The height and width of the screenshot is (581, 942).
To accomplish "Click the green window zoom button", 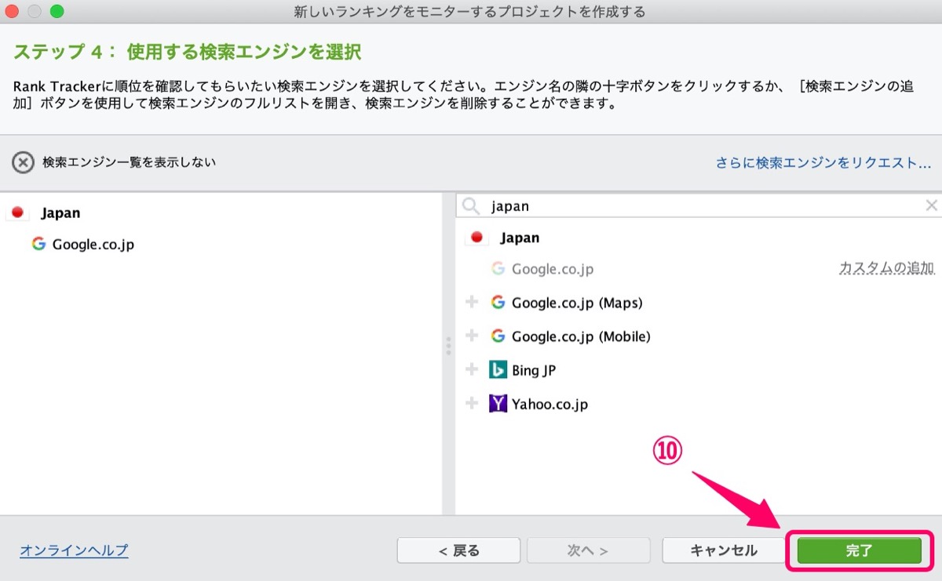I will [x=57, y=12].
